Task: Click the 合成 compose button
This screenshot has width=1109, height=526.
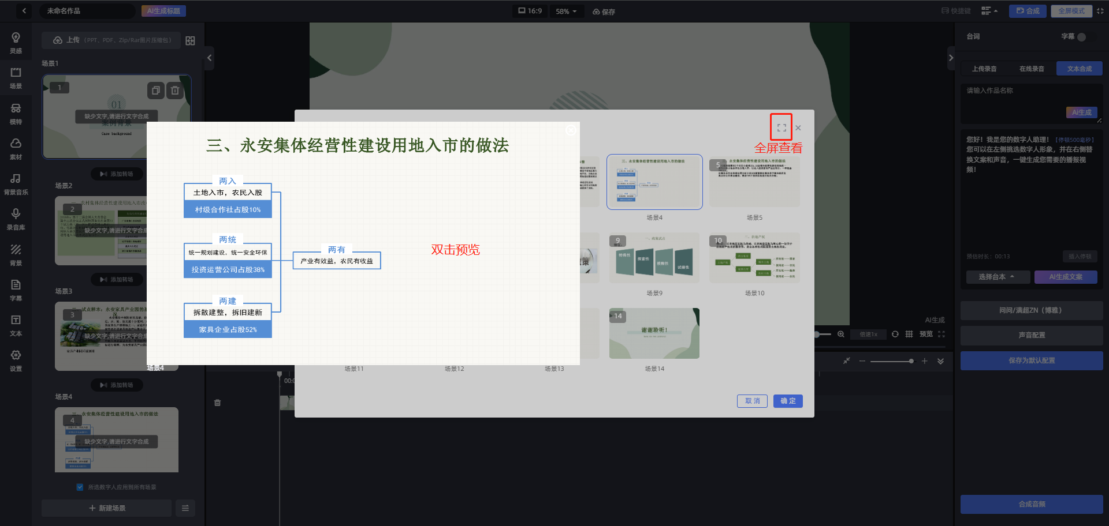Action: click(x=1028, y=11)
